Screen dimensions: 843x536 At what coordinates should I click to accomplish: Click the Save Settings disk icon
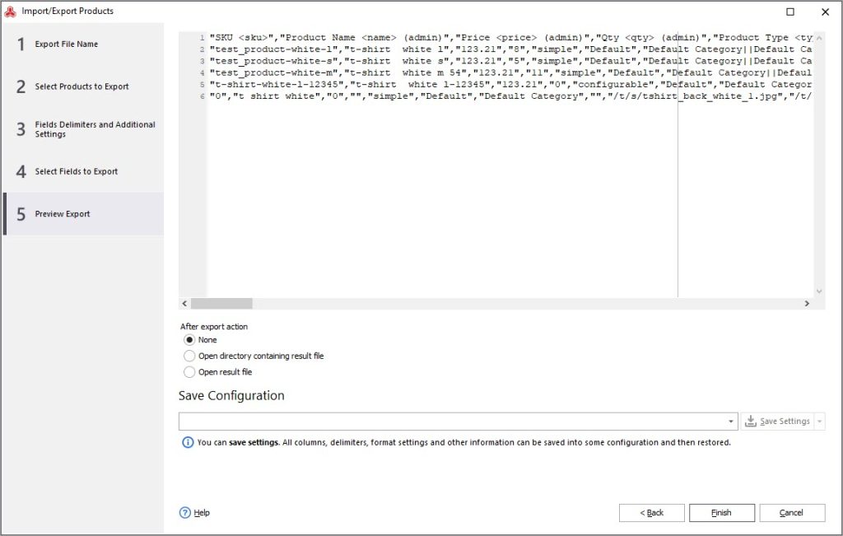750,422
